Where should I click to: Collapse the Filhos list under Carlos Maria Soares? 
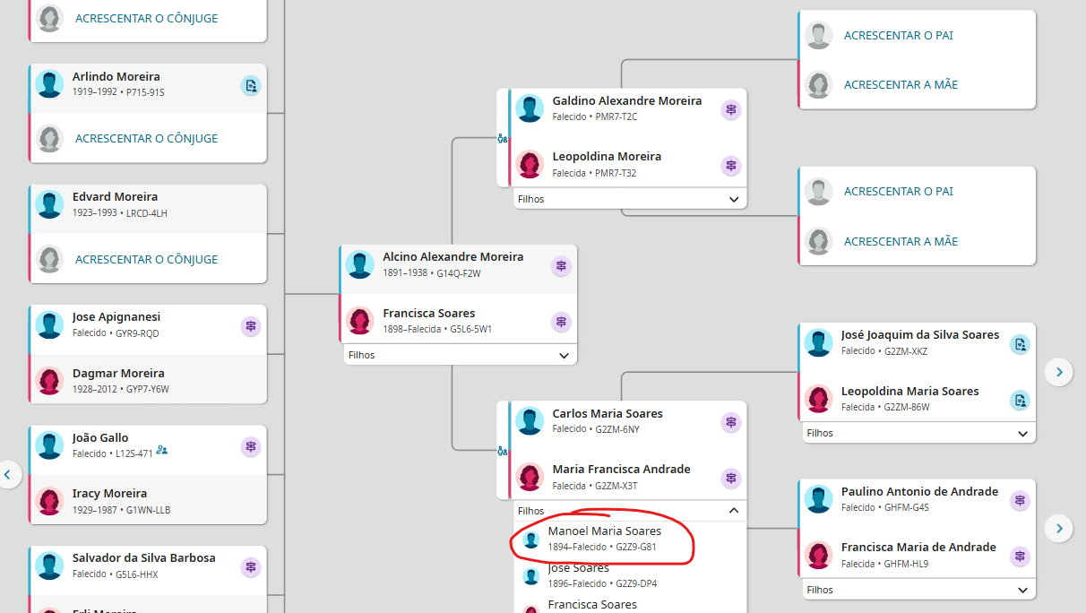pyautogui.click(x=733, y=511)
